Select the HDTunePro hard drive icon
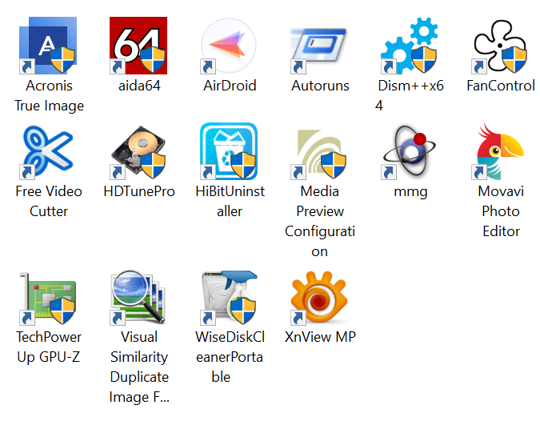Screen dimensions: 540x425 (138, 151)
